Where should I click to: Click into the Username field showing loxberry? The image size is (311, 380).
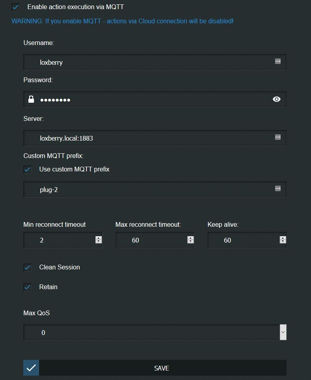150,62
